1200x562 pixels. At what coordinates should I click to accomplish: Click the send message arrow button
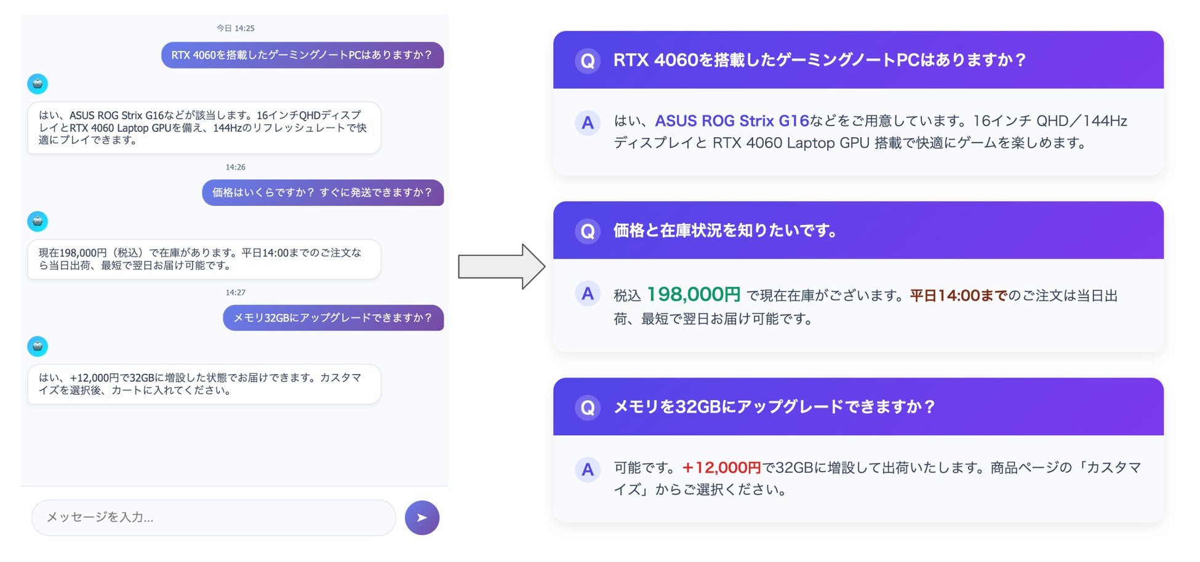click(x=422, y=518)
